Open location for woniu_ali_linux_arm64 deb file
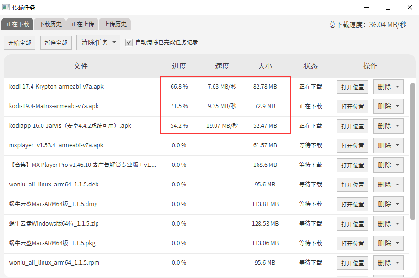The height and width of the screenshot is (278, 419). click(x=353, y=185)
